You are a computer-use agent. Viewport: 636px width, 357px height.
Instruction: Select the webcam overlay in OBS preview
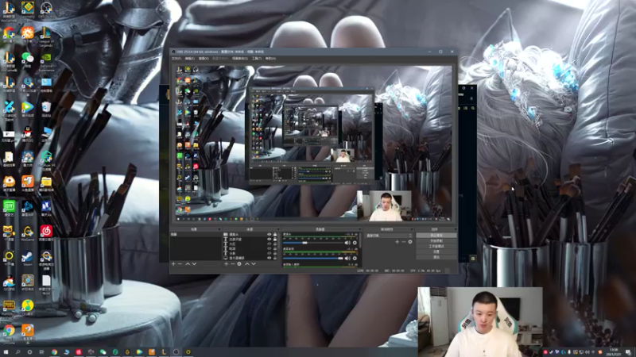pos(384,206)
